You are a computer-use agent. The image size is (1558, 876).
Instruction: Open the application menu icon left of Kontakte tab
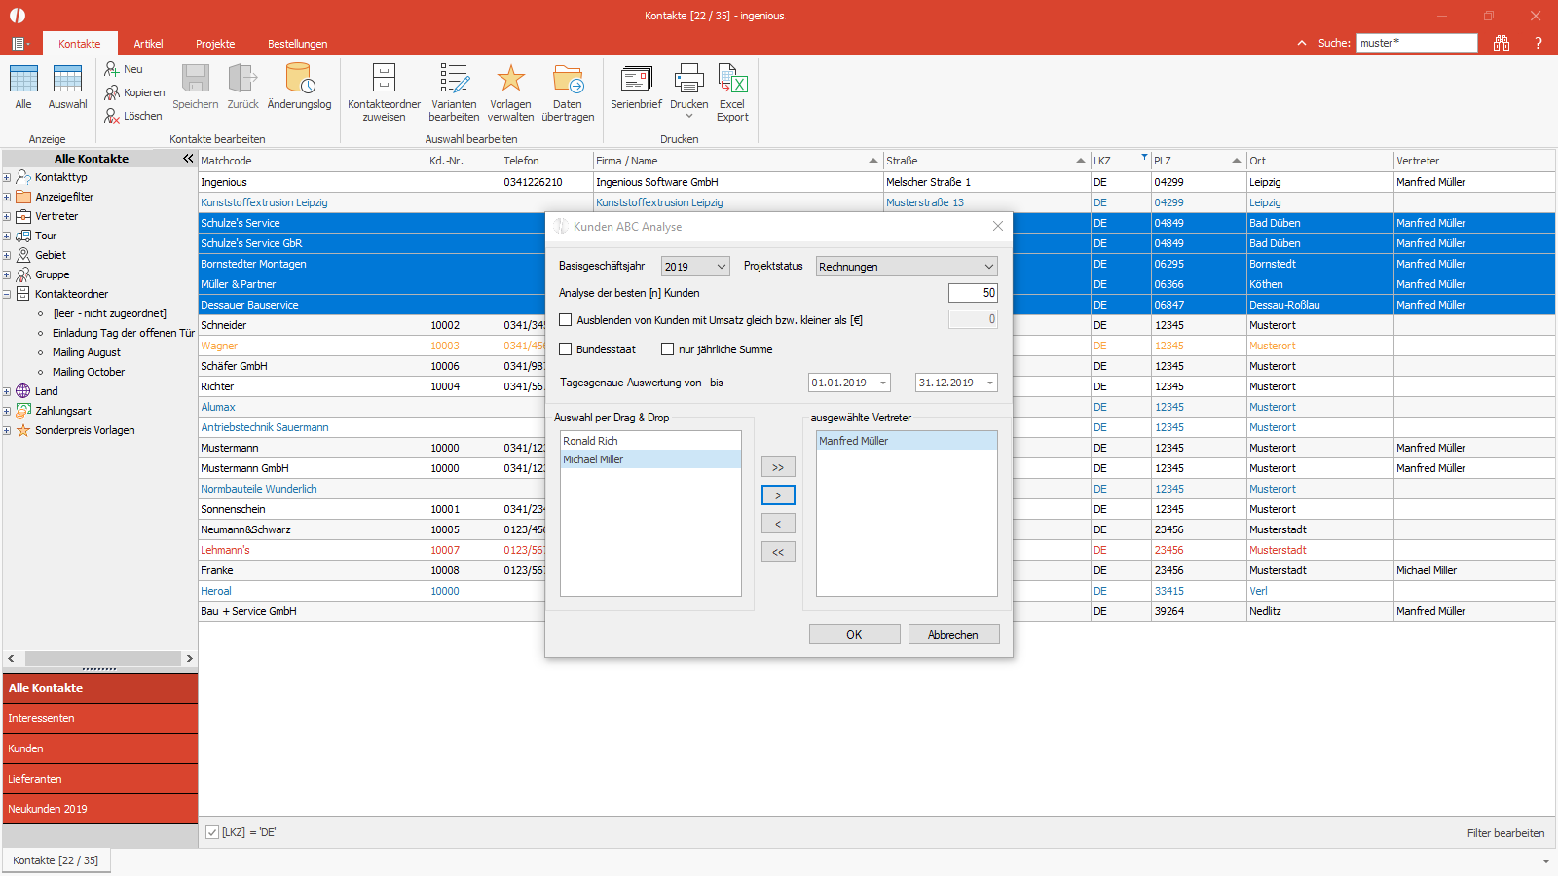[19, 43]
